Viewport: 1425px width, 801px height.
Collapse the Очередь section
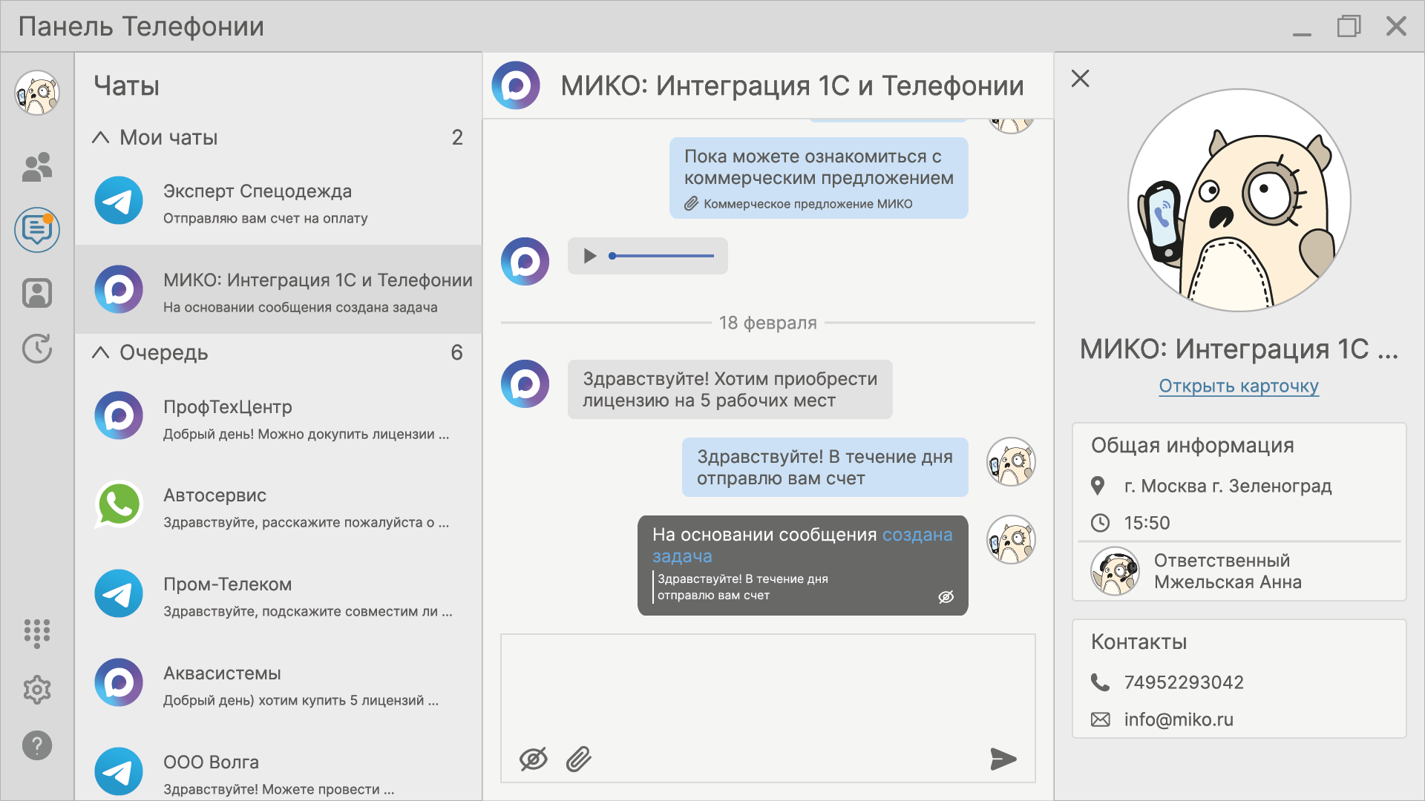(x=101, y=352)
